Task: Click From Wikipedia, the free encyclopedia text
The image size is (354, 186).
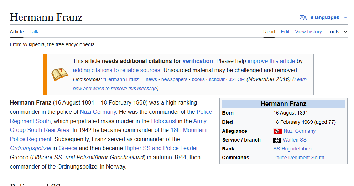Action: click(52, 45)
